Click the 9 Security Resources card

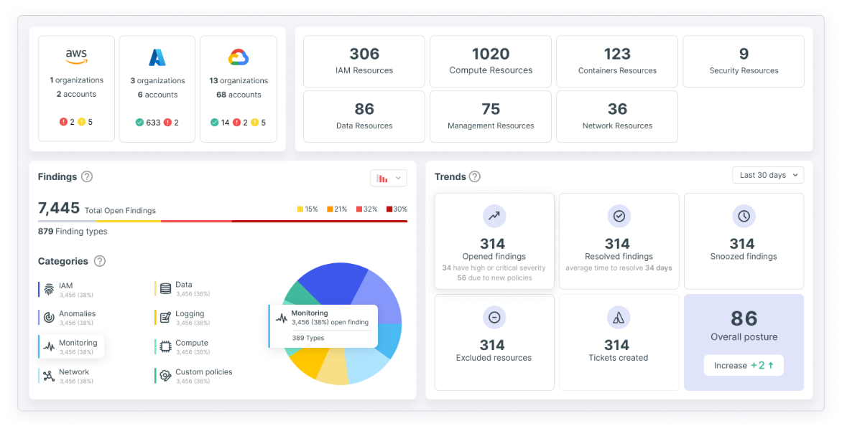(743, 62)
